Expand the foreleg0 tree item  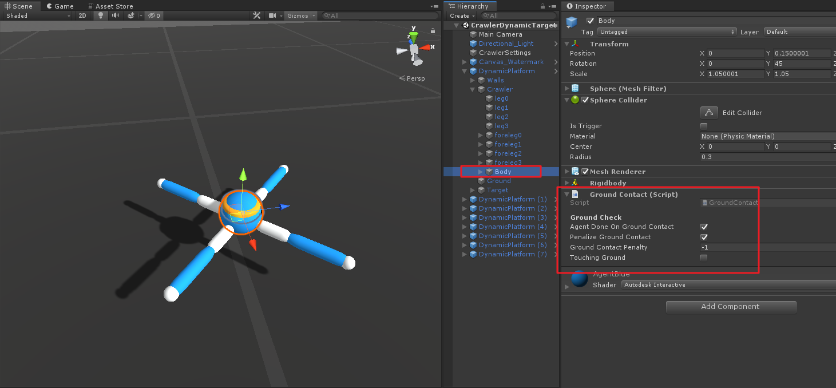(481, 135)
